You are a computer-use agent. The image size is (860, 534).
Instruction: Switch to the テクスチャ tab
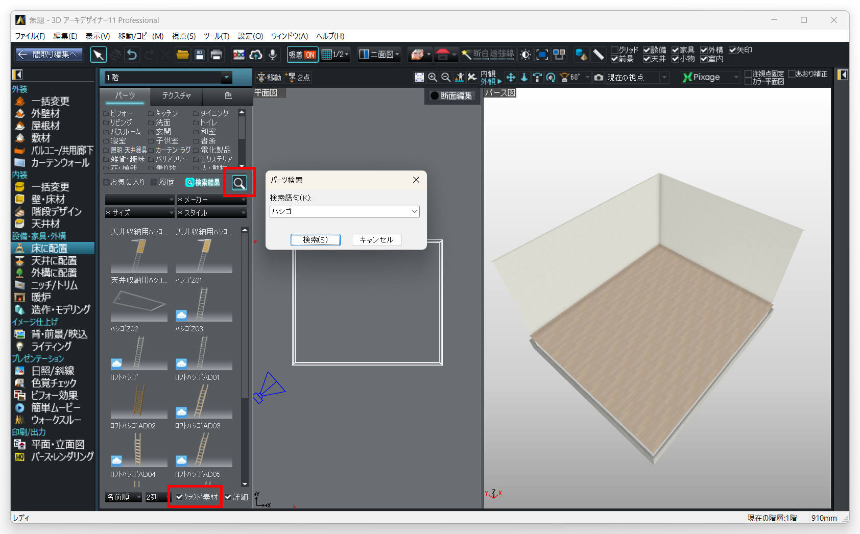(x=176, y=95)
